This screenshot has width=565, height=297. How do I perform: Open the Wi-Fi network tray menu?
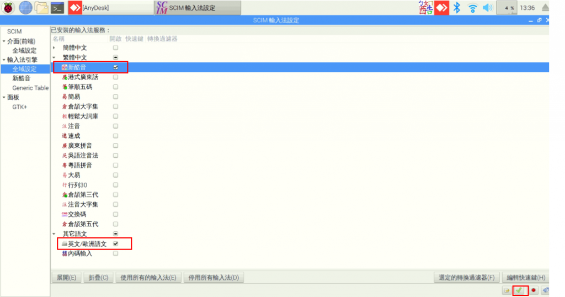point(472,8)
